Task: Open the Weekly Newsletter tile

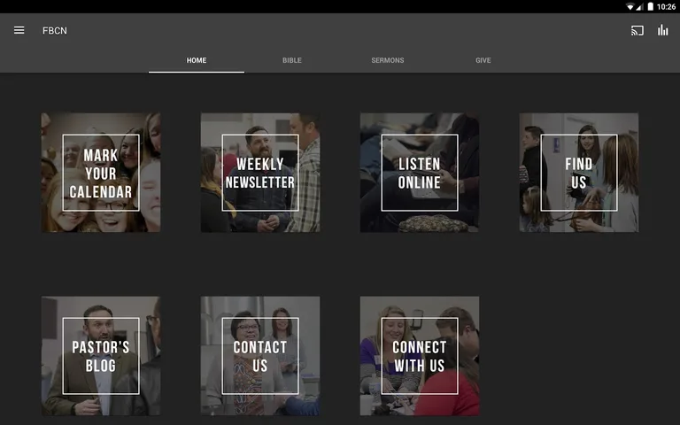Action: pos(260,173)
